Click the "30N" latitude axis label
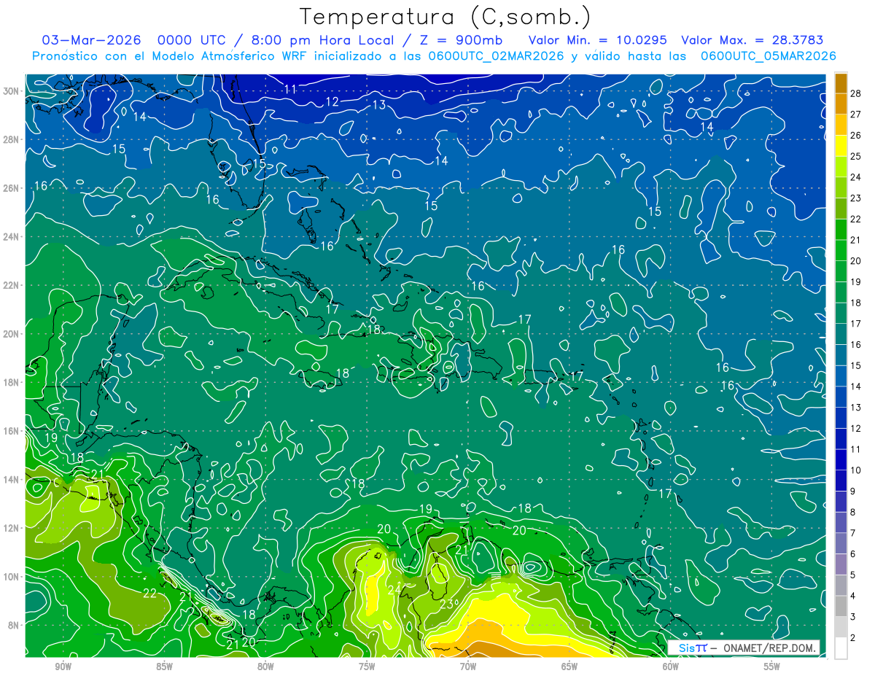875x676 pixels. coord(12,90)
